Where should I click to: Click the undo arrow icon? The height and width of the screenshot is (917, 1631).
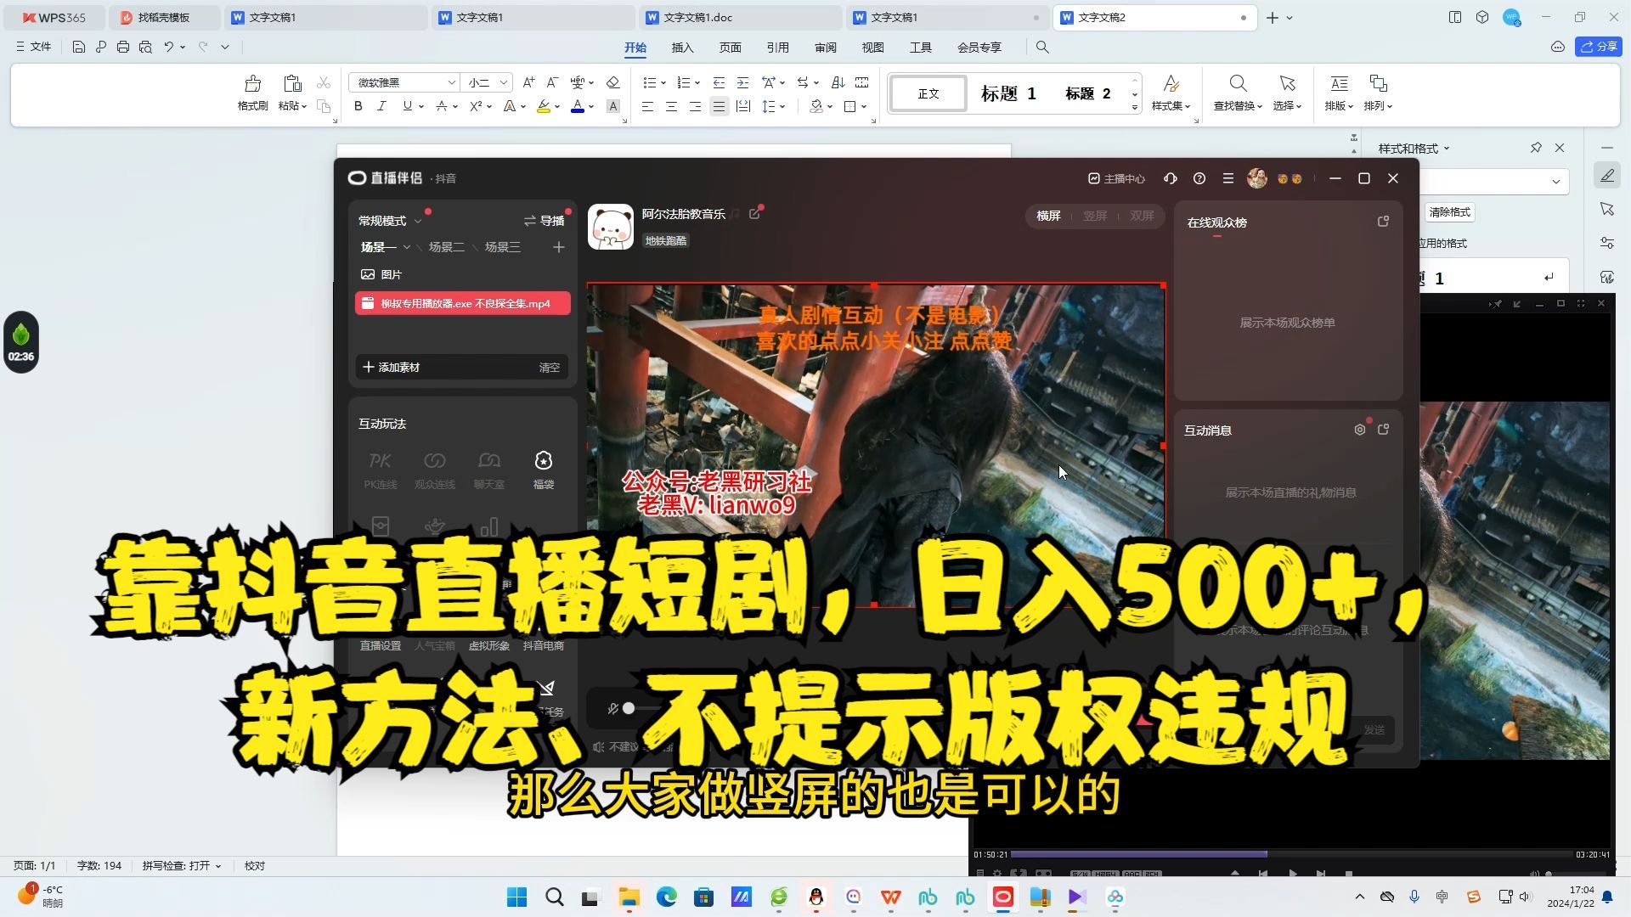point(169,47)
